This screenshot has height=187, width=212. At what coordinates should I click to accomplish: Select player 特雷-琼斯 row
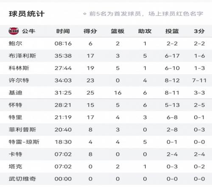[106, 142]
